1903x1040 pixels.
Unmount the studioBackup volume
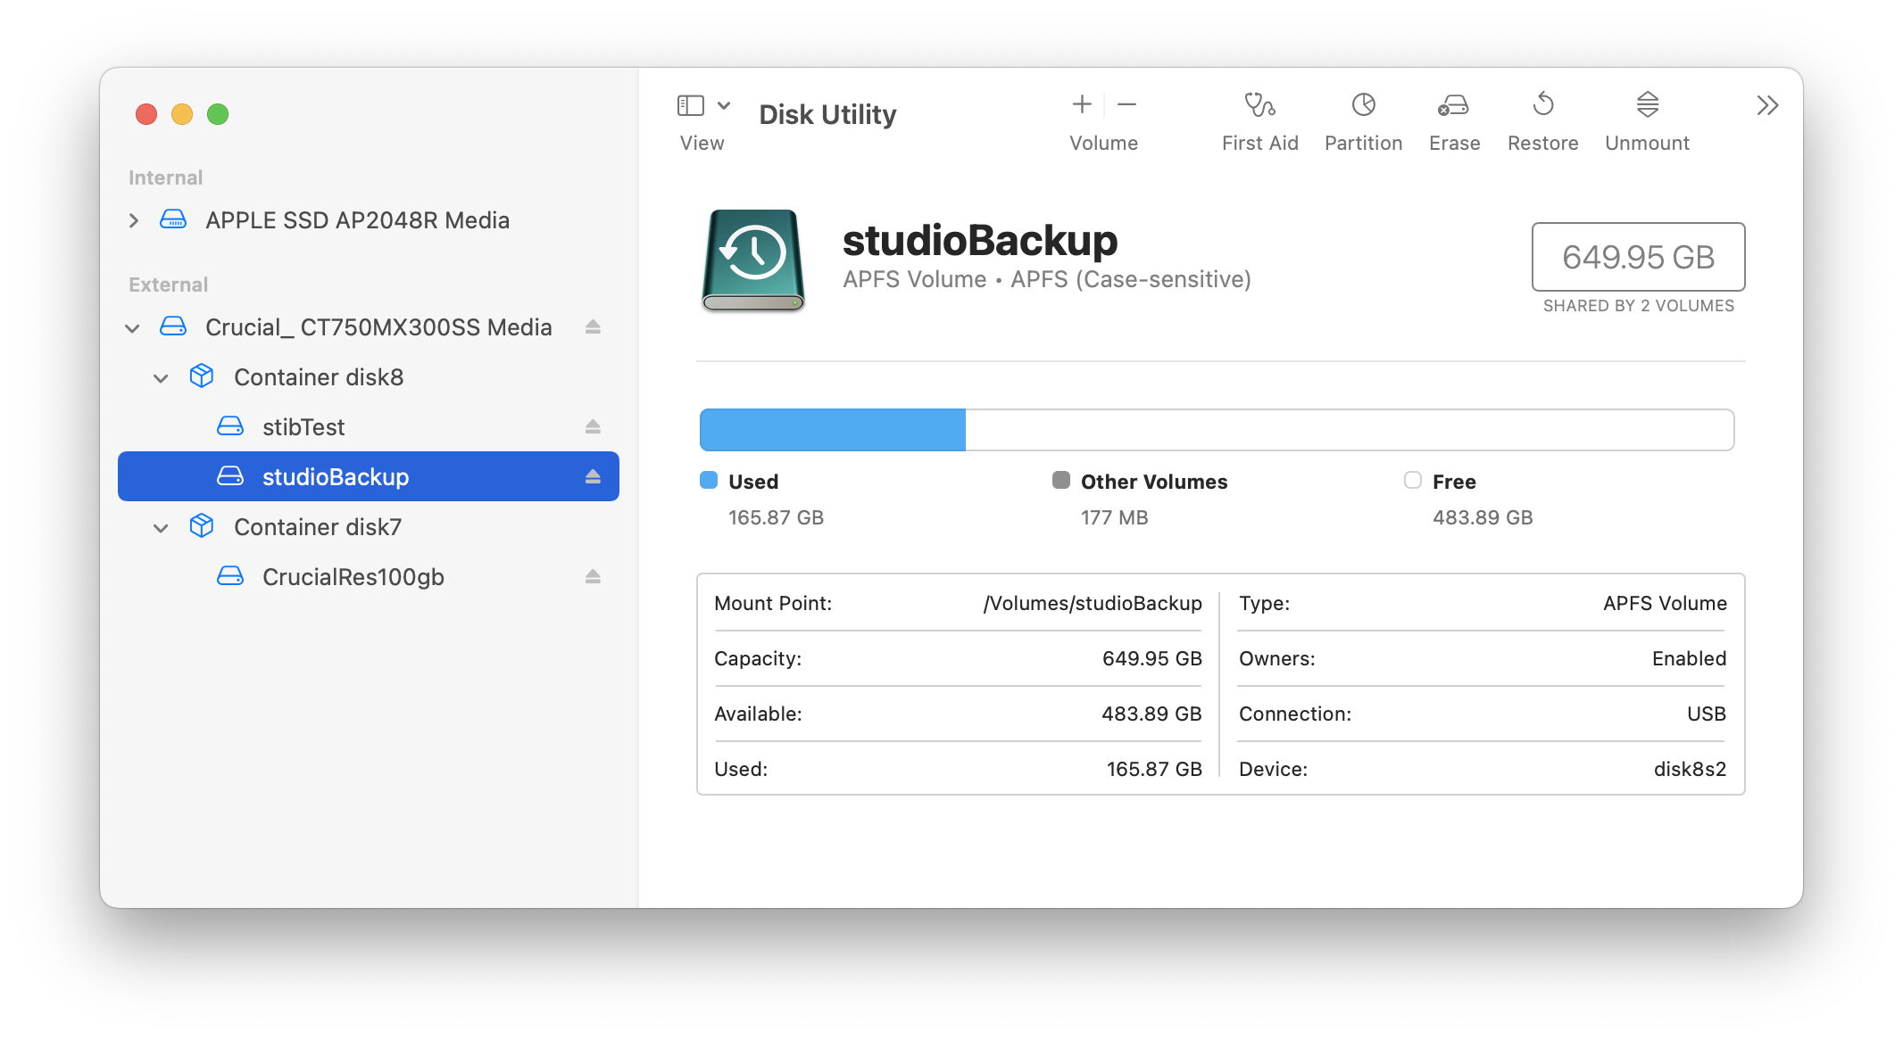pyautogui.click(x=1647, y=116)
